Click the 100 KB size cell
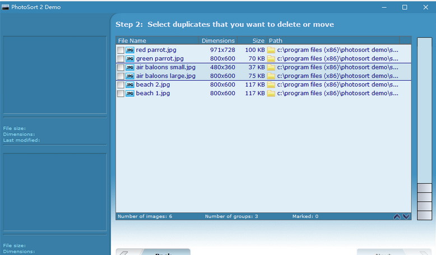The height and width of the screenshot is (255, 436). point(254,50)
